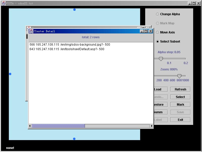Click the Exit button

tap(180, 120)
